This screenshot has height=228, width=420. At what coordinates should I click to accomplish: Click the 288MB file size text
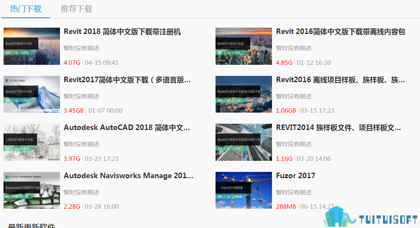point(286,207)
